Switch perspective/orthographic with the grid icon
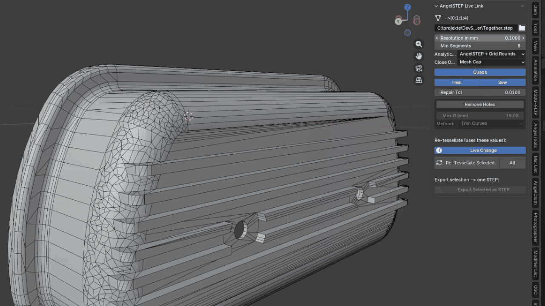Screen dimensions: 545x306 click(x=419, y=80)
